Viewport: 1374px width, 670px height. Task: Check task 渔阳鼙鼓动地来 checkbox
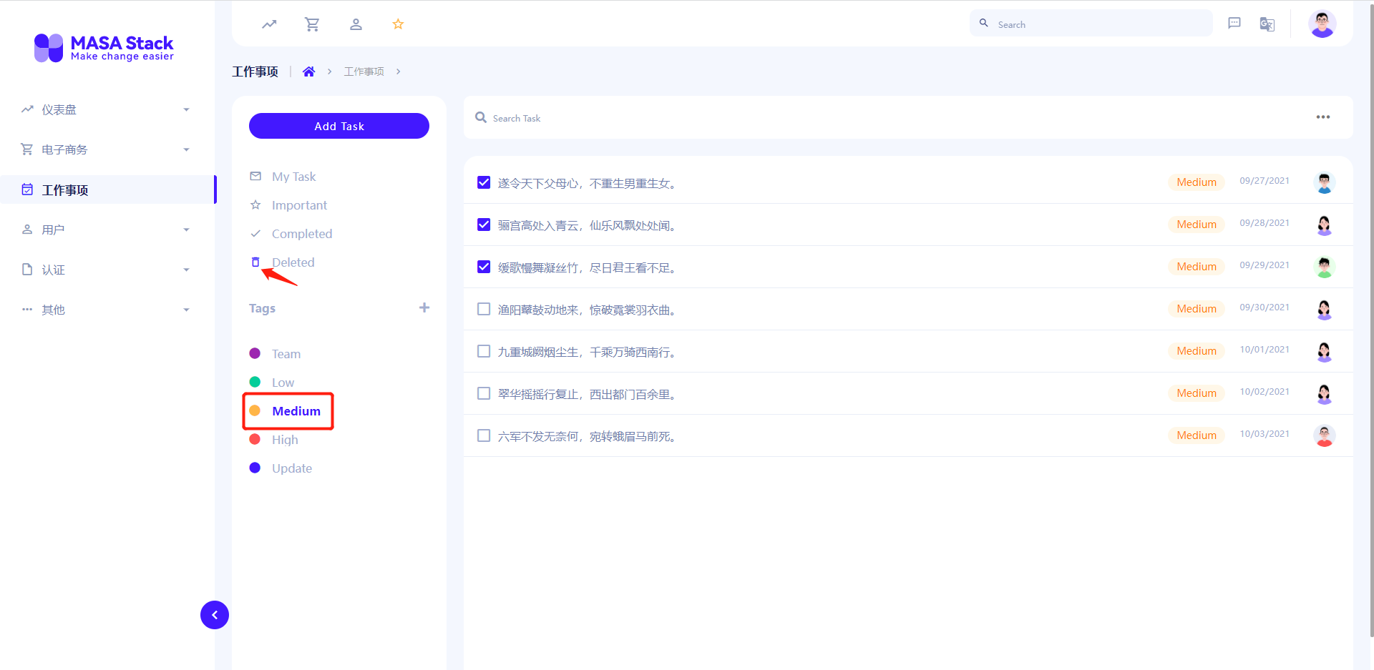(x=484, y=309)
